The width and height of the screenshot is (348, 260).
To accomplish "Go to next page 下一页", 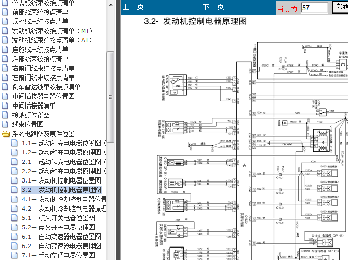I will coord(213,7).
